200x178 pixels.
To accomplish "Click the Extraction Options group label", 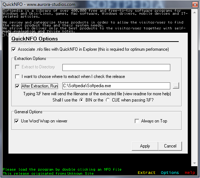I will point(30,58).
